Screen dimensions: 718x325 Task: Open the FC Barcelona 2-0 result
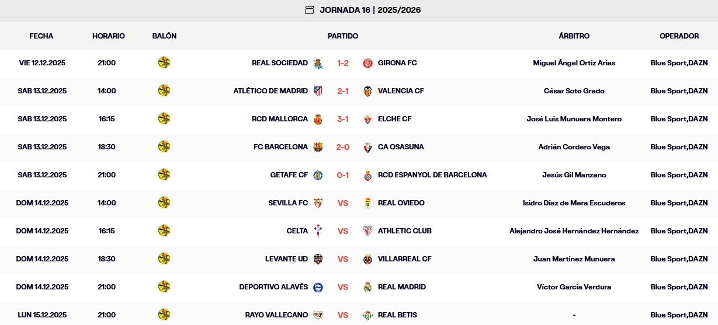(x=343, y=147)
